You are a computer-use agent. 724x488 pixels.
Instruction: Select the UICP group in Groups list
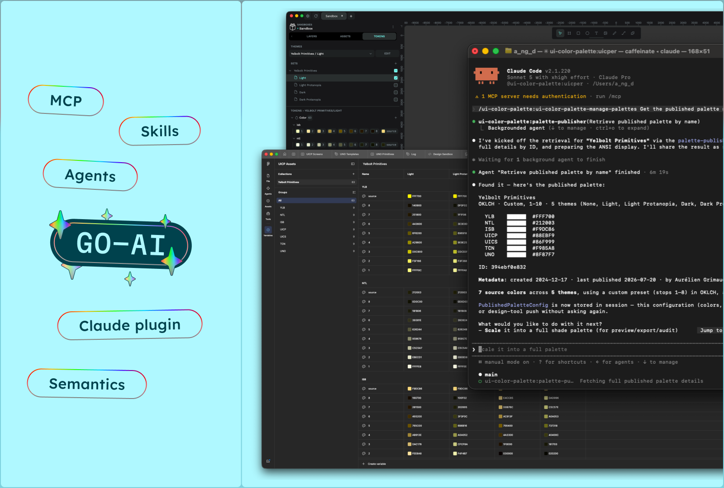(x=316, y=230)
